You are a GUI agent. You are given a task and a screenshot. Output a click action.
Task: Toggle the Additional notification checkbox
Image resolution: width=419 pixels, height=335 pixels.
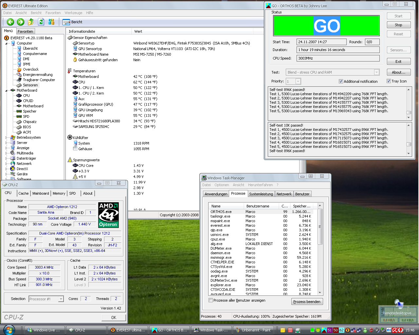click(x=341, y=81)
